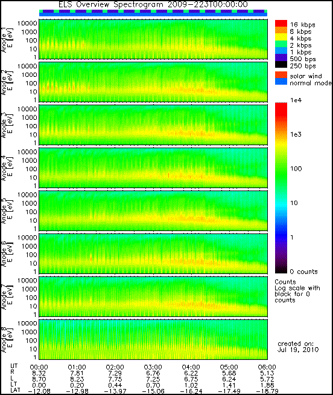
Task: Click the UT row header label
Action: (x=14, y=366)
